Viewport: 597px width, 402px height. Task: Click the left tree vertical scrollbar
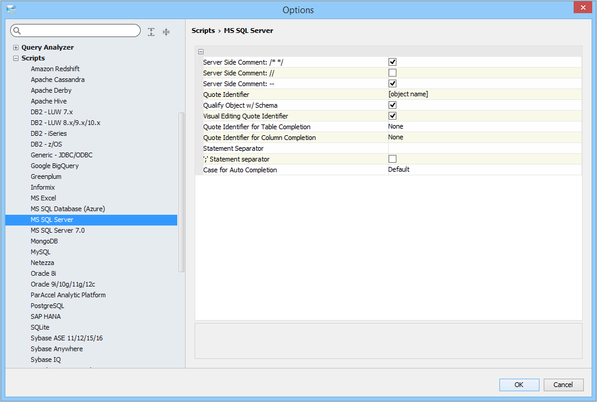click(181, 192)
